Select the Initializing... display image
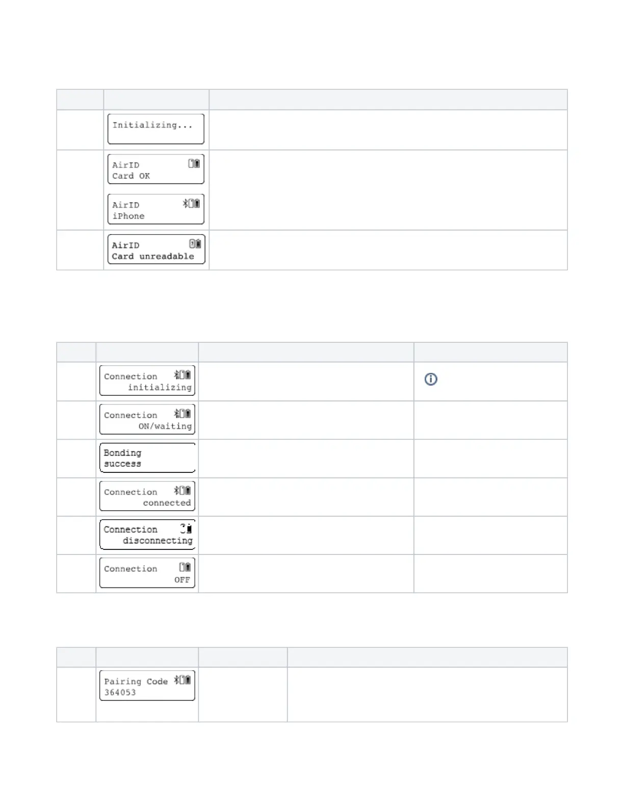624x808 pixels. [156, 129]
